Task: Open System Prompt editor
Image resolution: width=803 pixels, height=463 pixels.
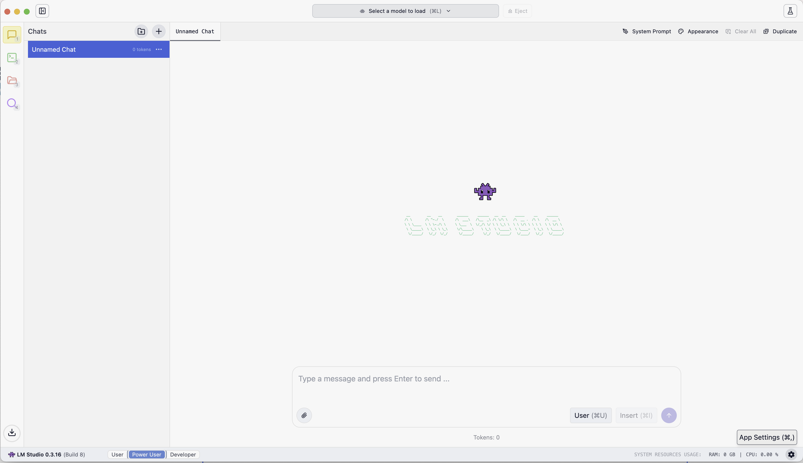Action: pos(647,31)
